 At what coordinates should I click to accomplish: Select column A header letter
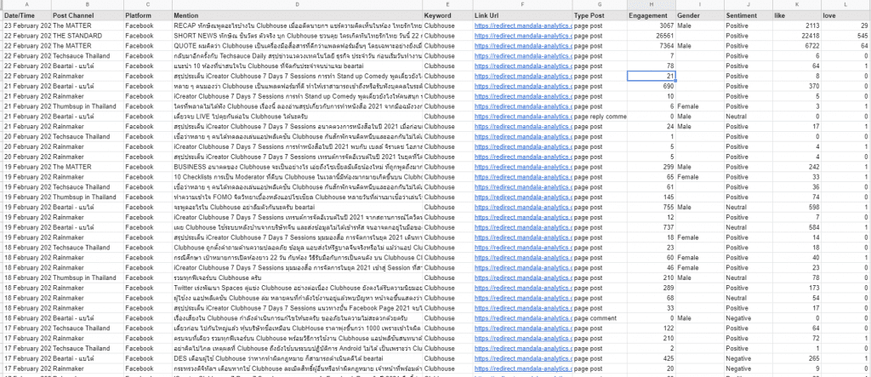pyautogui.click(x=26, y=5)
